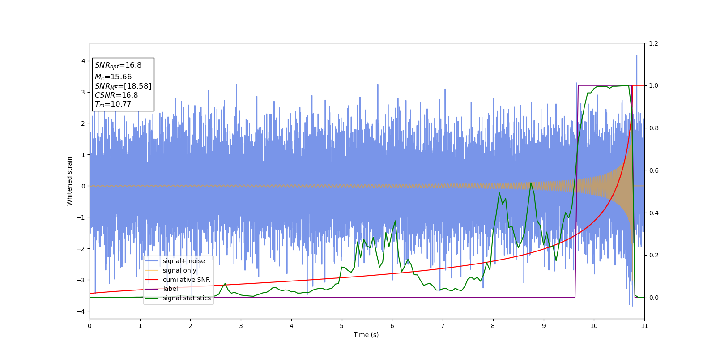This screenshot has width=716, height=358.
Task: Click x-axis tick label 11
Action: pos(644,326)
